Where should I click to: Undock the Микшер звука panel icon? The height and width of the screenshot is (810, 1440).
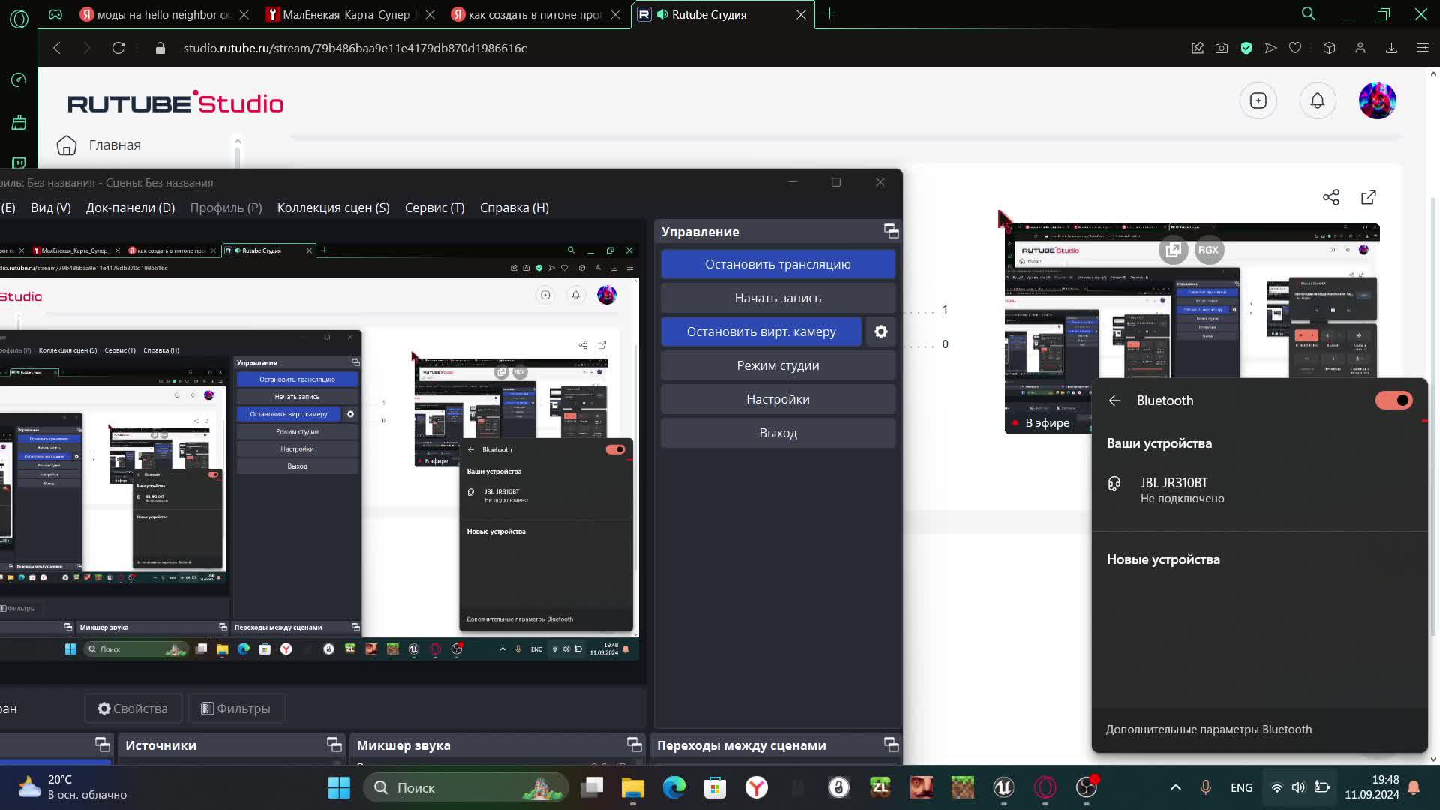click(634, 745)
